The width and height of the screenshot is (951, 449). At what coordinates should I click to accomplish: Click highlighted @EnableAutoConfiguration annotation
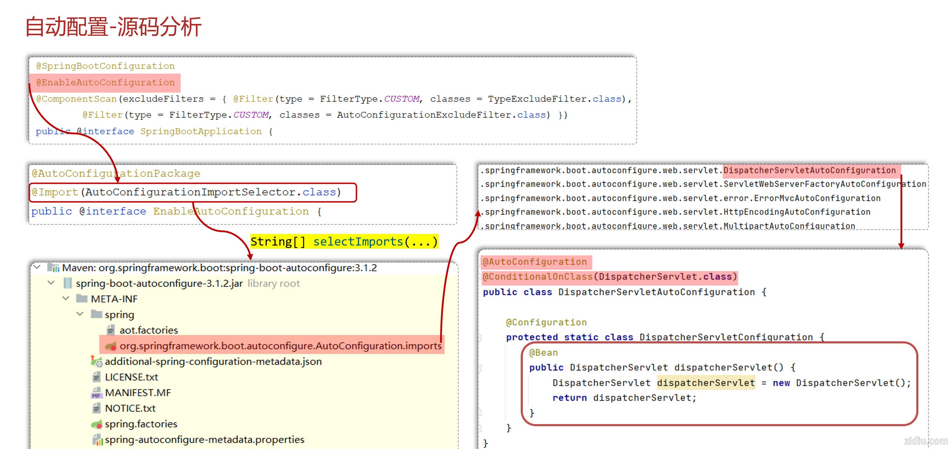105,83
